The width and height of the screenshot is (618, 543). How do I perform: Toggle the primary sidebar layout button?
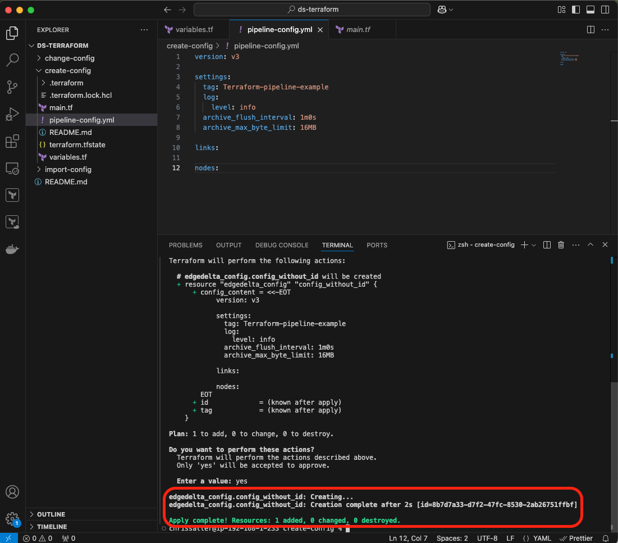576,10
